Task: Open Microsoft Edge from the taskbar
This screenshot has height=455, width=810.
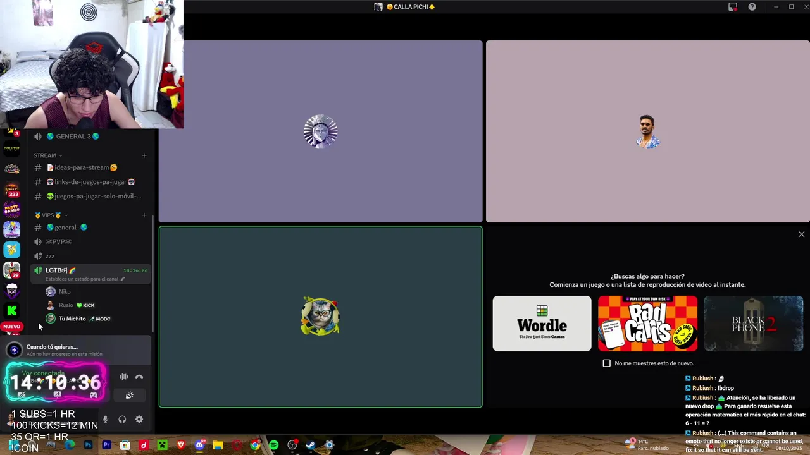Action: (x=70, y=445)
